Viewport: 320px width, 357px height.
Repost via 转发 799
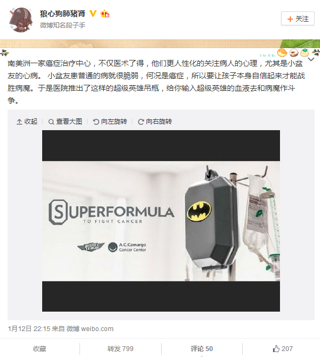point(121,349)
